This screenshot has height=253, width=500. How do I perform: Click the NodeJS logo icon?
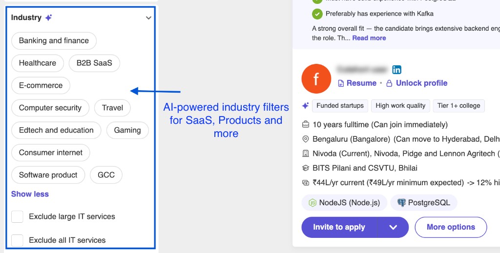pyautogui.click(x=312, y=203)
